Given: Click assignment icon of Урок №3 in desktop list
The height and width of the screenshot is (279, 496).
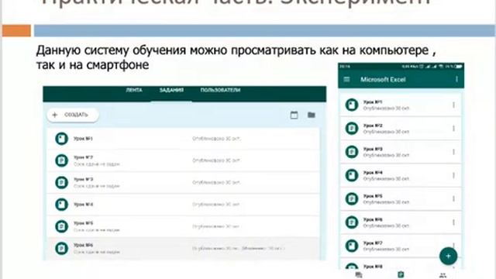Looking at the screenshot, I should tap(61, 183).
